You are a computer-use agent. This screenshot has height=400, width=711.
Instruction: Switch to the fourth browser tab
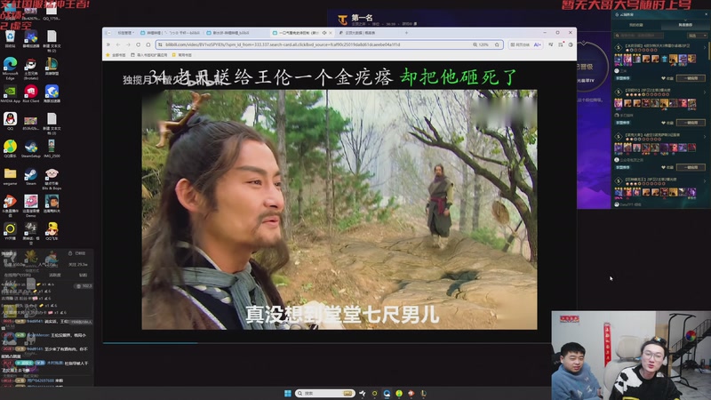[367, 33]
